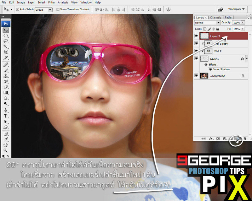Expand the toolbox double-arrow
The width and height of the screenshot is (252, 201).
click(3, 16)
